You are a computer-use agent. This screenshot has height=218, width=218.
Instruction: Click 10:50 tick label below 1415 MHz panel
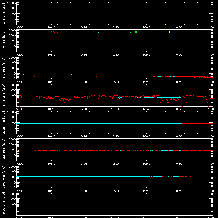click(x=178, y=109)
